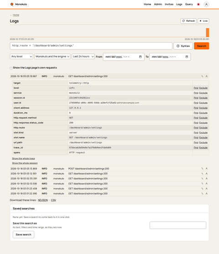Download these lines as NDJSON

[x=43, y=200]
